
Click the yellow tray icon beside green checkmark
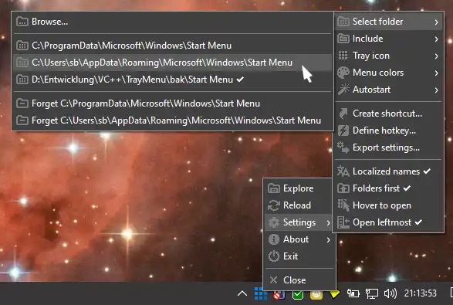(316, 295)
